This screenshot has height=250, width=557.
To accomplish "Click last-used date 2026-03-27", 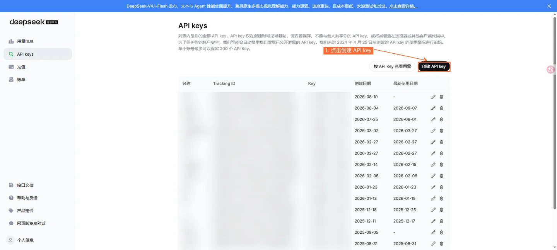I will (405, 131).
